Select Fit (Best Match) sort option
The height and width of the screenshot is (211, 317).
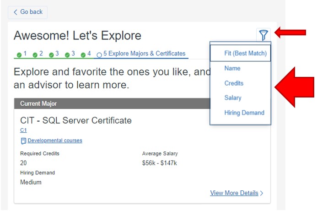coord(240,53)
